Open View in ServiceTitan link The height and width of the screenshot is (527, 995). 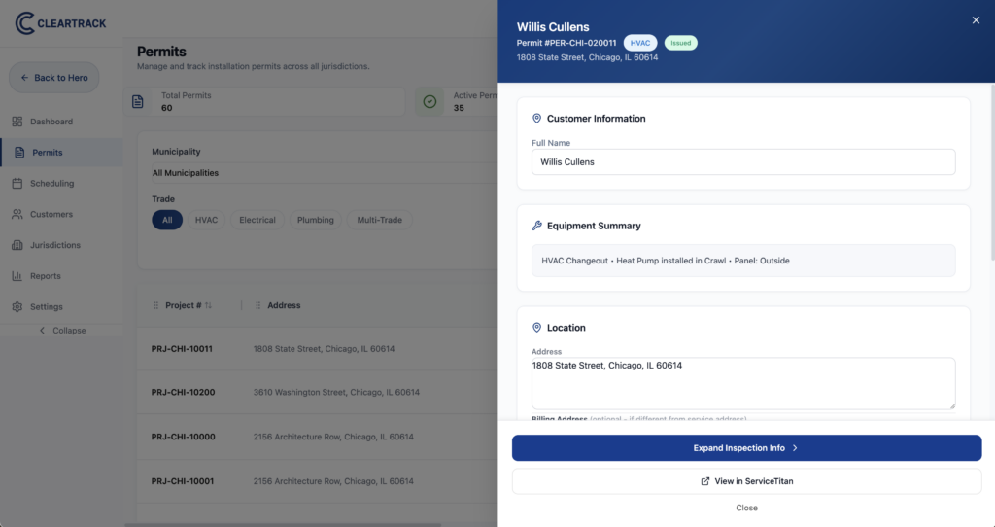click(x=746, y=481)
